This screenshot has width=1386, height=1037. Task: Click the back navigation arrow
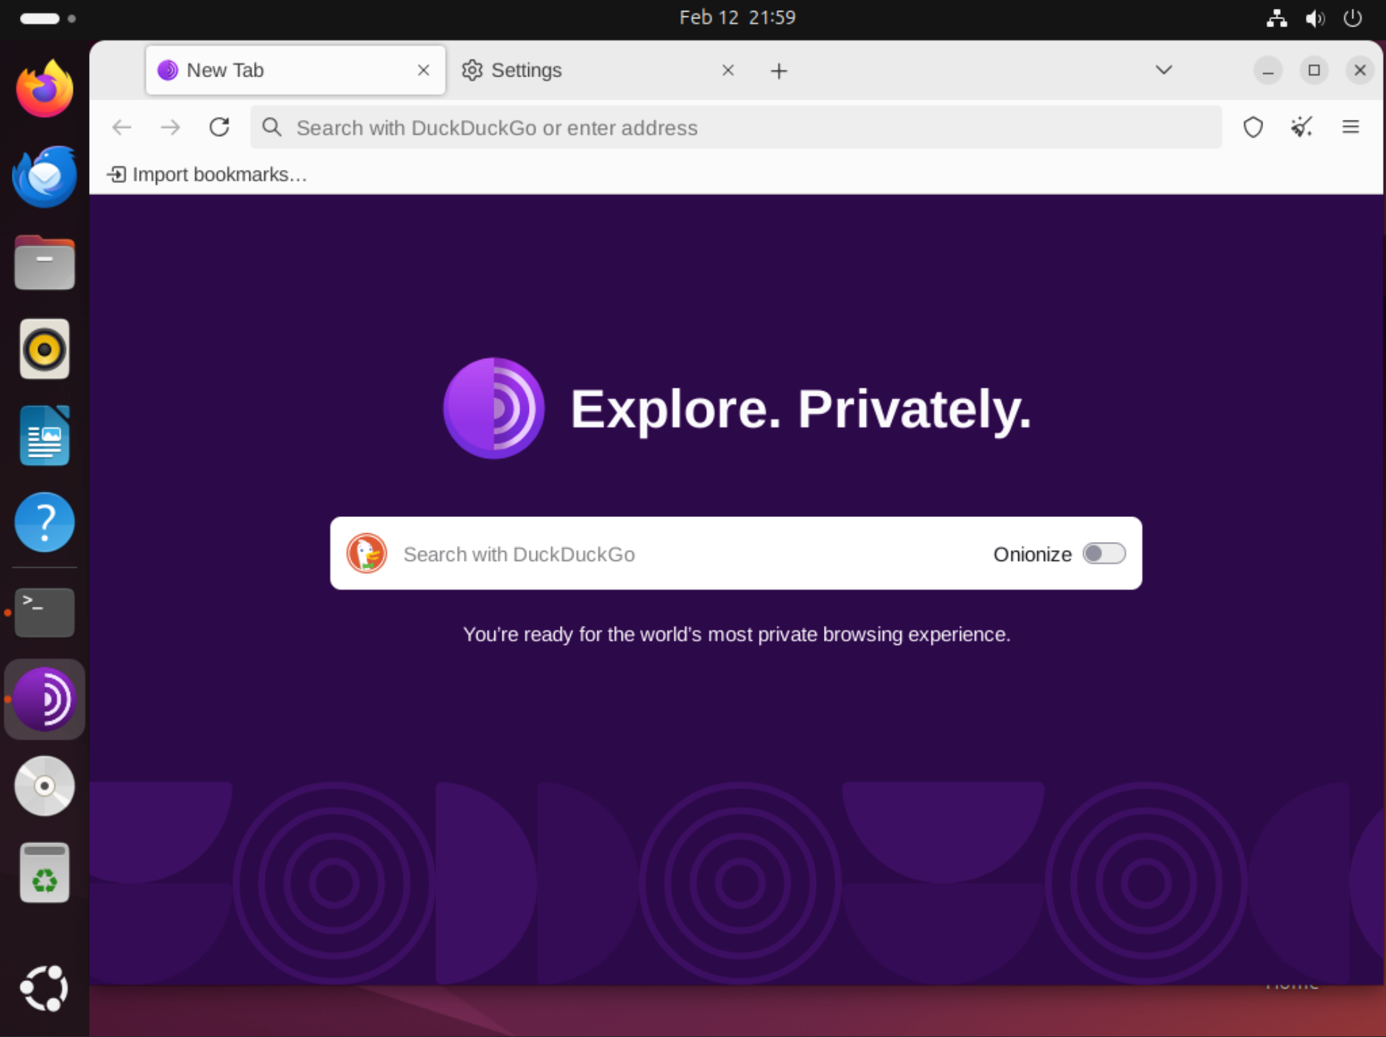click(121, 127)
